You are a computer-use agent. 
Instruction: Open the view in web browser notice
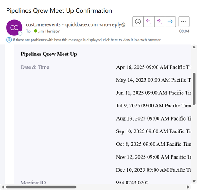87,40
